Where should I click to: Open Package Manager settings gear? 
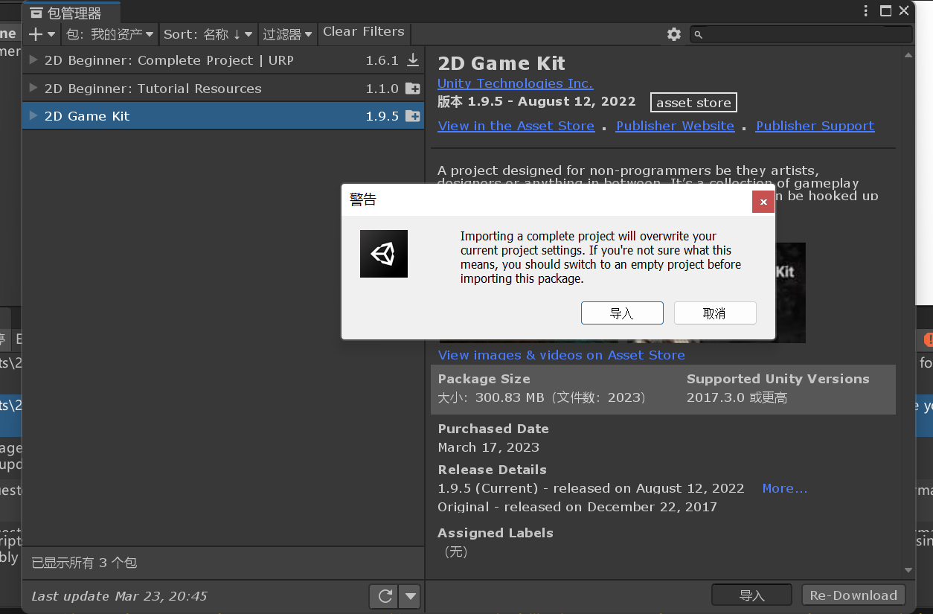(x=674, y=34)
